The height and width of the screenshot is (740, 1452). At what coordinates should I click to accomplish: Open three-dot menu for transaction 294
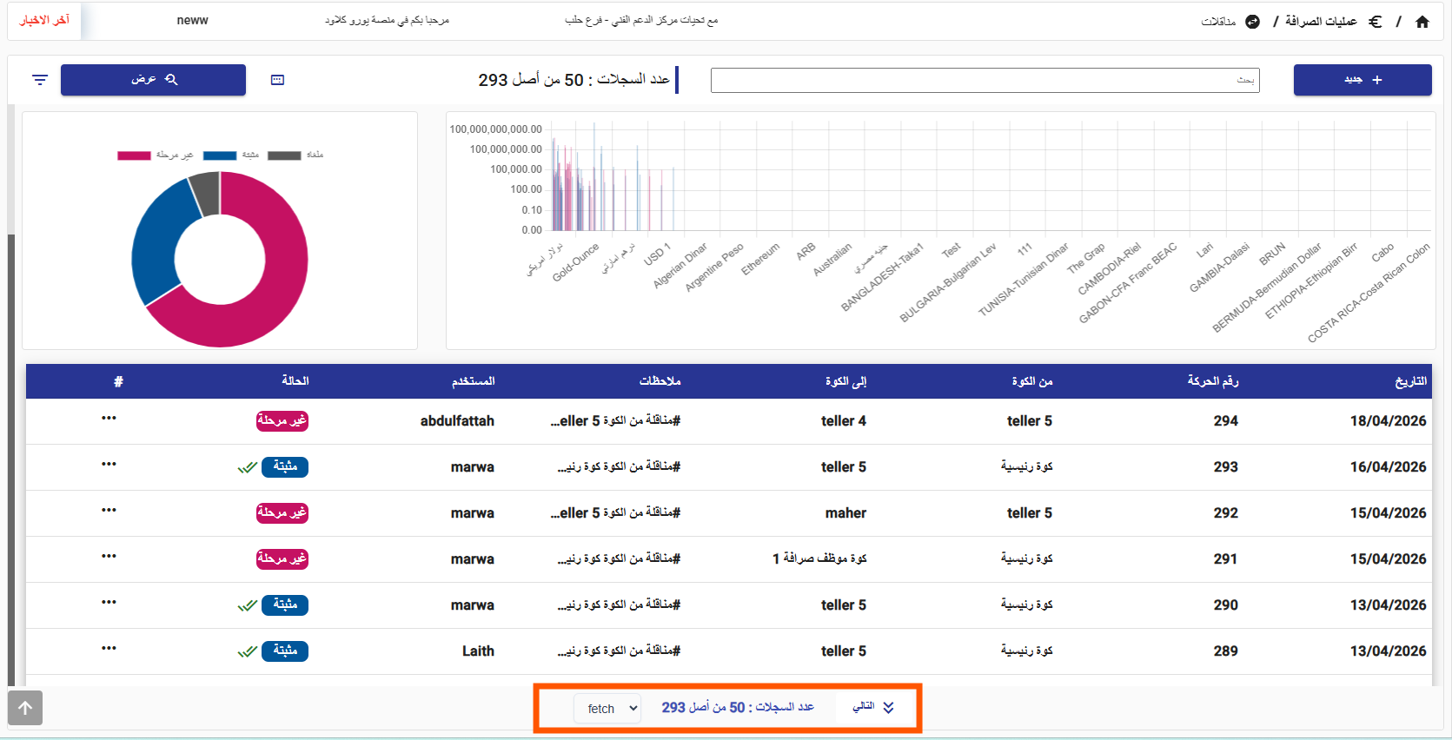tap(109, 419)
